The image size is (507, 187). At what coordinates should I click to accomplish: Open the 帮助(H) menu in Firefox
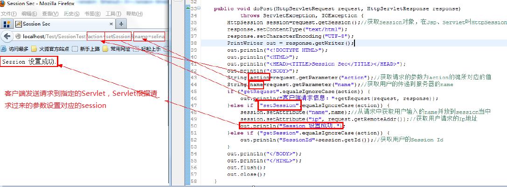pos(134,14)
